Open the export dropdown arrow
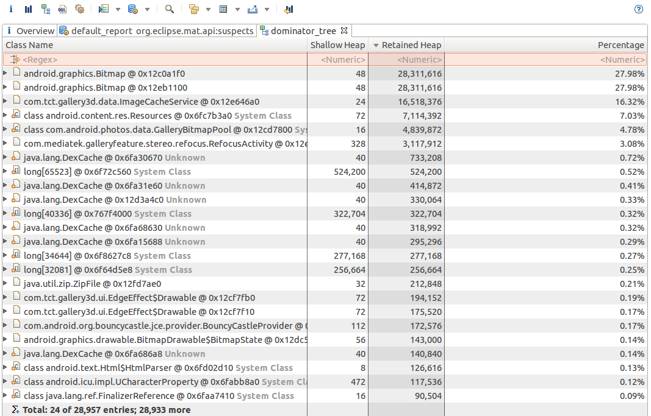 point(267,10)
